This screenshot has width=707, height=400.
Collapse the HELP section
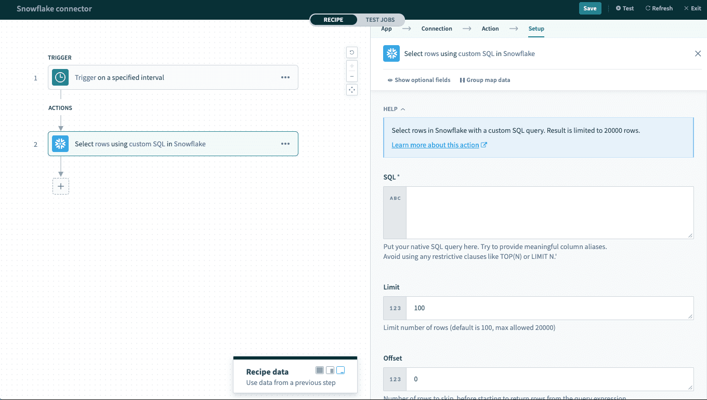coord(394,109)
